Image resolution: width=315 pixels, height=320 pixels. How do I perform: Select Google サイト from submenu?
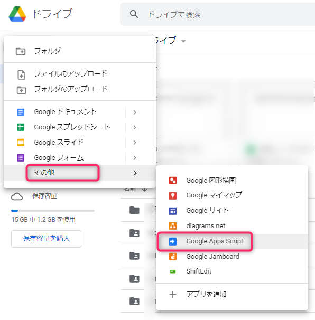click(x=232, y=211)
